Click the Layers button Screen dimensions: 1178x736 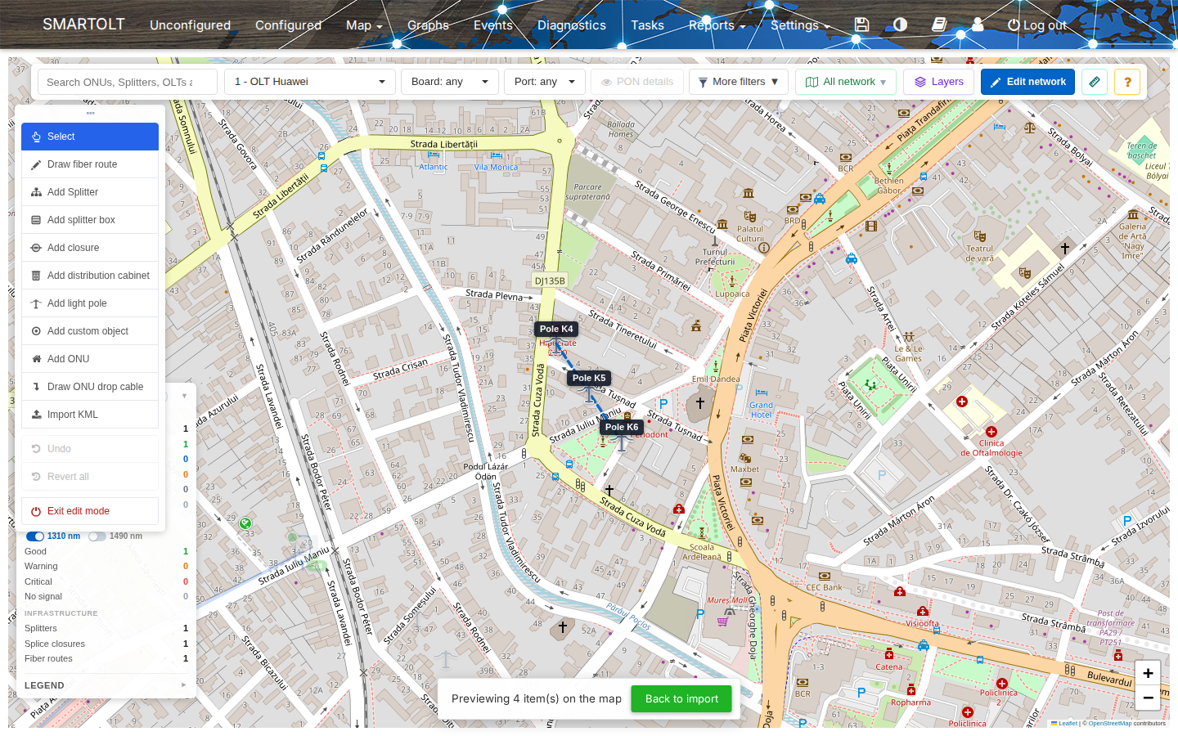pyautogui.click(x=938, y=82)
